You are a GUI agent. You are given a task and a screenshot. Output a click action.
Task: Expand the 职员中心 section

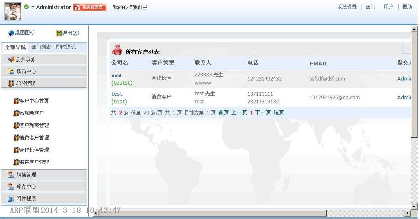(x=44, y=71)
